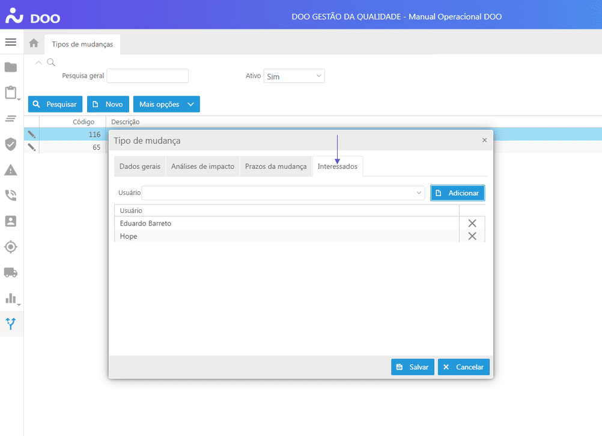This screenshot has height=436, width=602.
Task: Open the Usuário combo box
Action: point(283,193)
